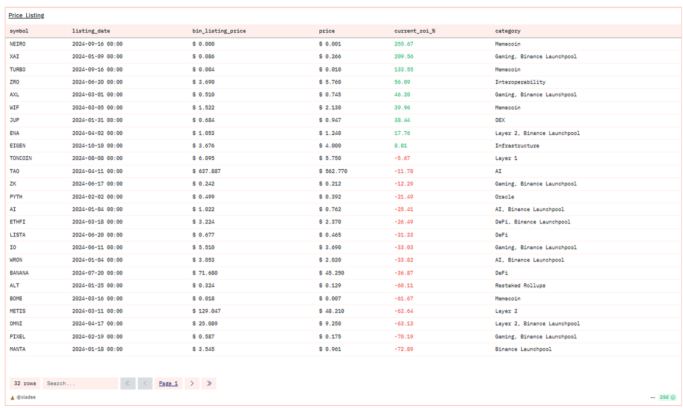Go to previous page arrow
This screenshot has width=683, height=408.
pos(145,384)
